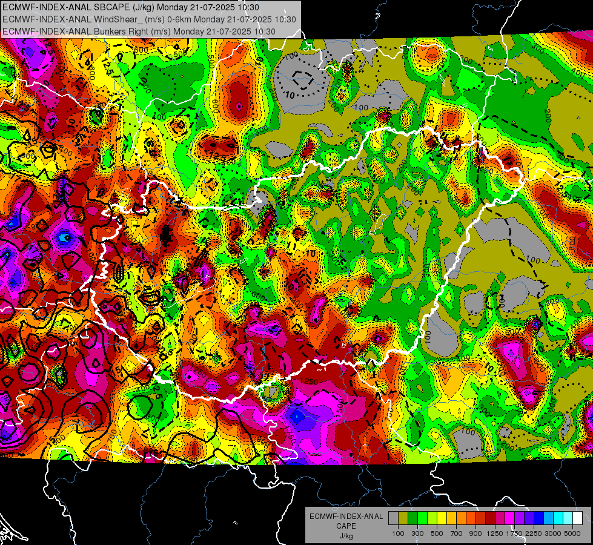Image resolution: width=593 pixels, height=545 pixels.
Task: Click the CAPE label in the legend
Action: click(x=346, y=526)
